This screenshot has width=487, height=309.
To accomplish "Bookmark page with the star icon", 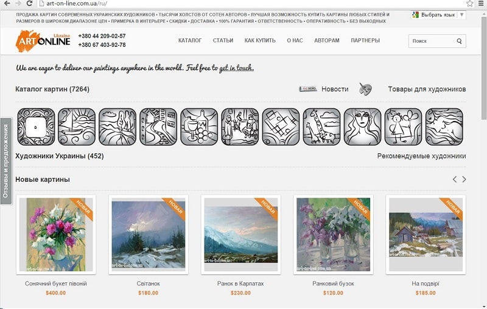I will tap(469, 4).
